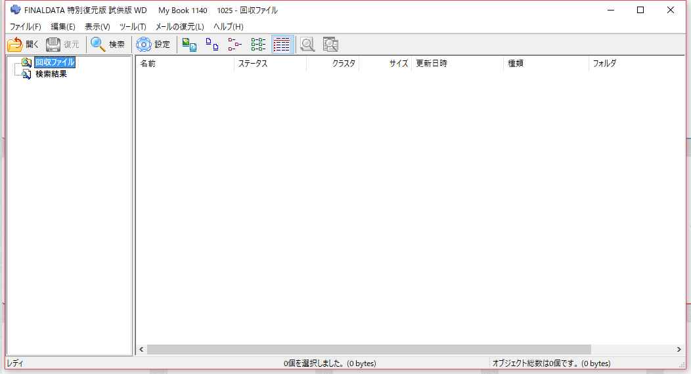Select 検索結果 tree node

pos(51,74)
